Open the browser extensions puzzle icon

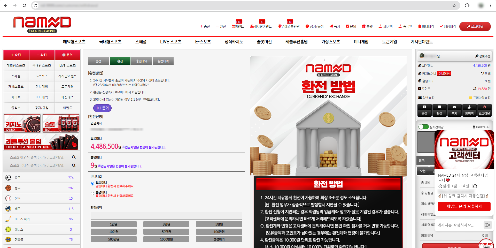pos(467,5)
